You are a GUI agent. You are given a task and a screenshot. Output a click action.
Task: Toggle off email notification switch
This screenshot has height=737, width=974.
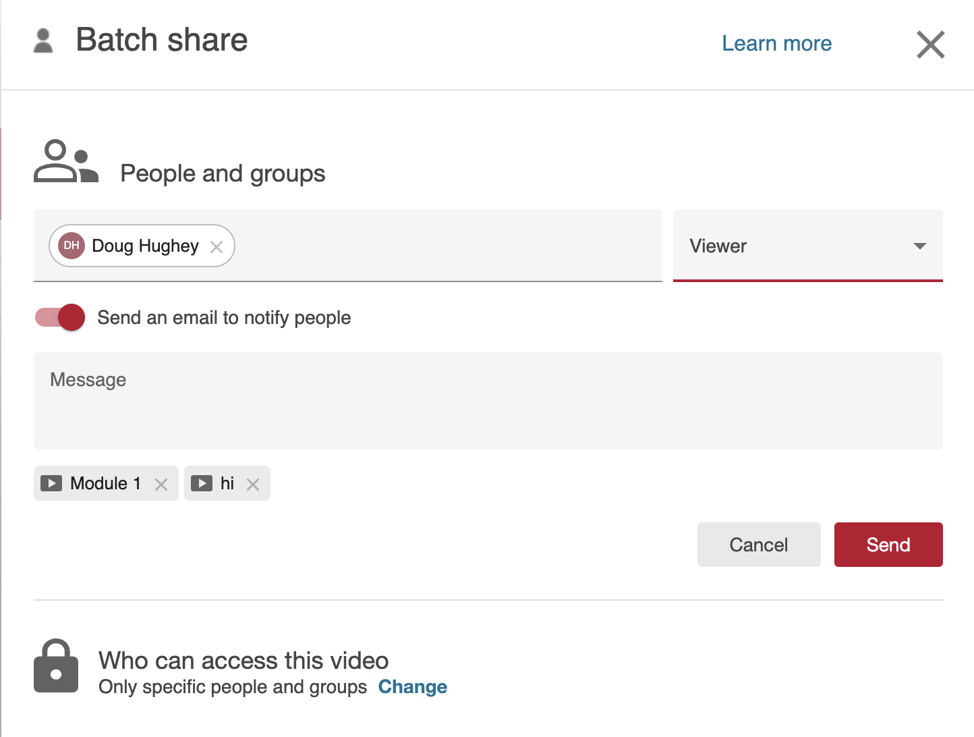(61, 317)
